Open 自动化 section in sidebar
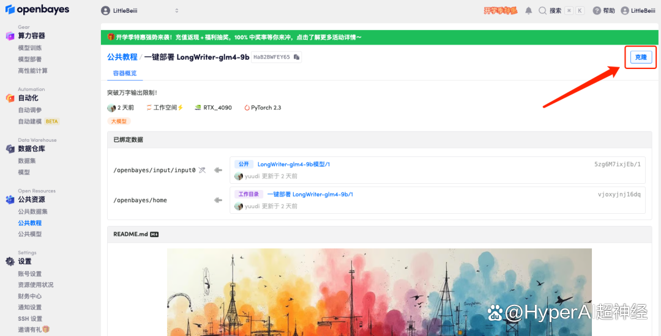 point(28,98)
